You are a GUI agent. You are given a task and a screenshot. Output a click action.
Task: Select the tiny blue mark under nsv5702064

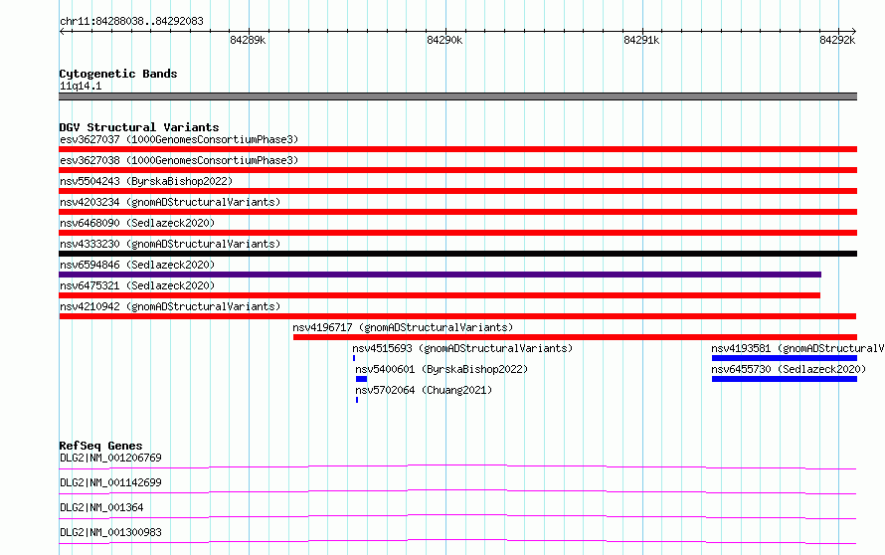[x=357, y=400]
